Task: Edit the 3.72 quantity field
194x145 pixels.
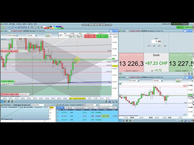Action: click(x=65, y=36)
